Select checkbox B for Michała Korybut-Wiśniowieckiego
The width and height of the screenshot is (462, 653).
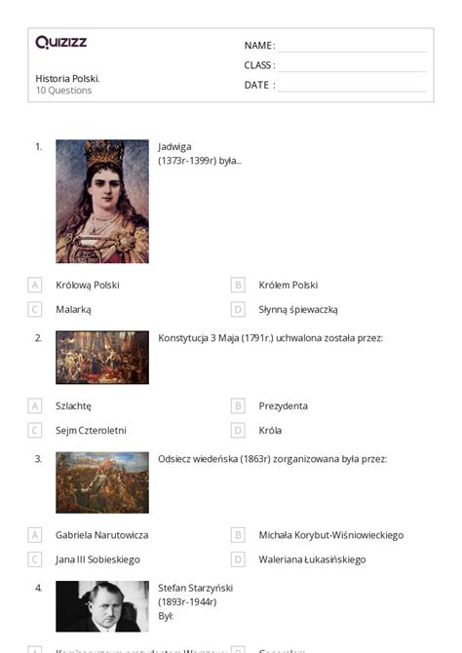click(x=238, y=535)
